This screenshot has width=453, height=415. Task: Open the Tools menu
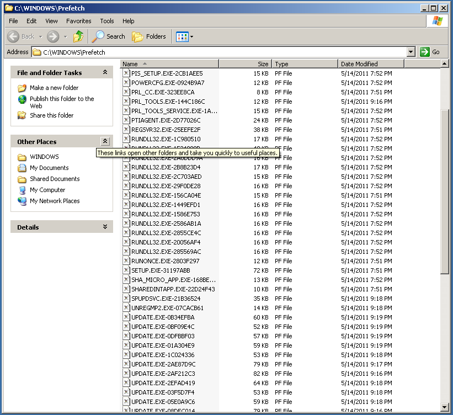coord(107,21)
